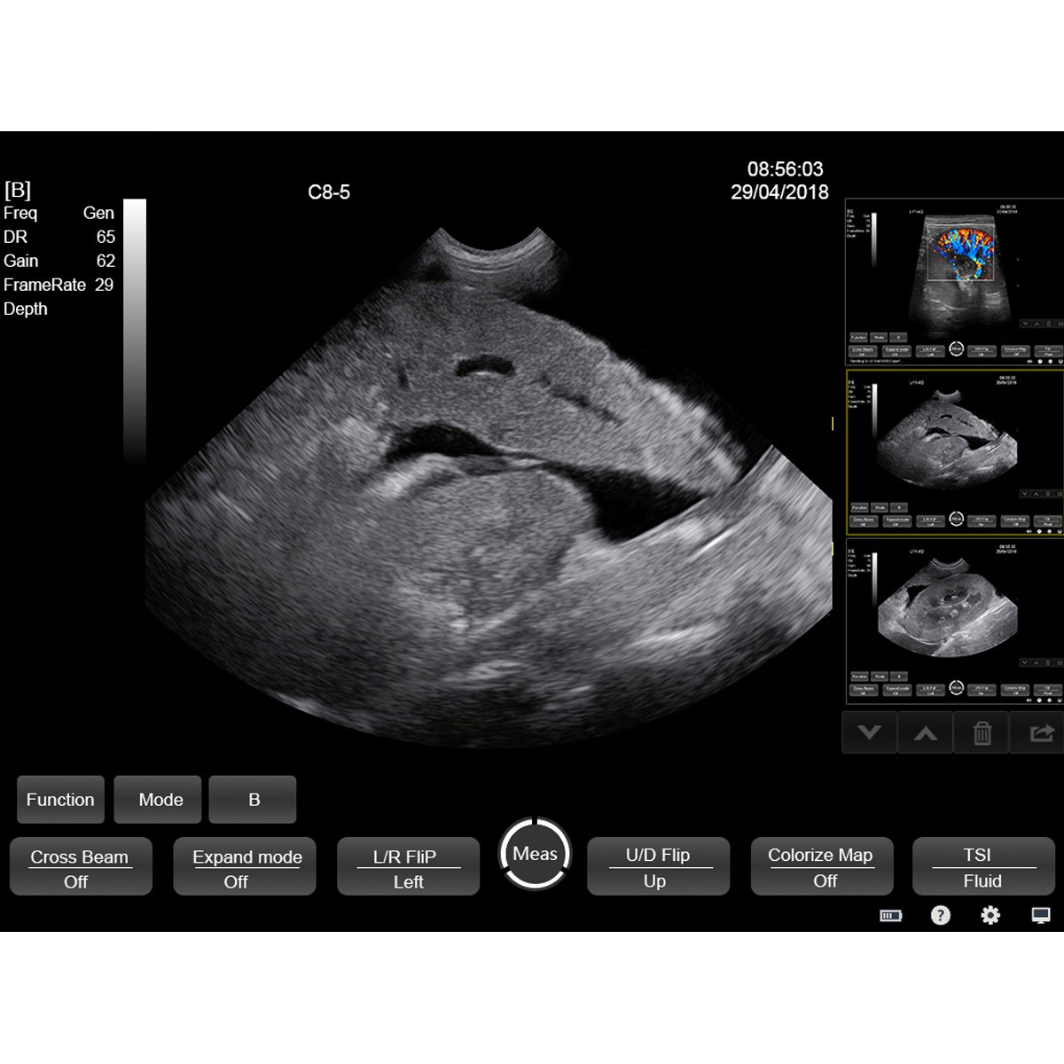Viewport: 1064px width, 1064px height.
Task: Change TSI Fluid preset
Action: tap(982, 867)
